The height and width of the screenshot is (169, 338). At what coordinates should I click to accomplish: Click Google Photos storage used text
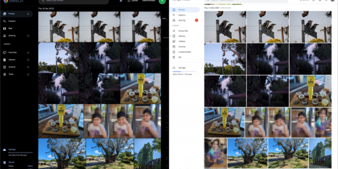click(x=182, y=74)
